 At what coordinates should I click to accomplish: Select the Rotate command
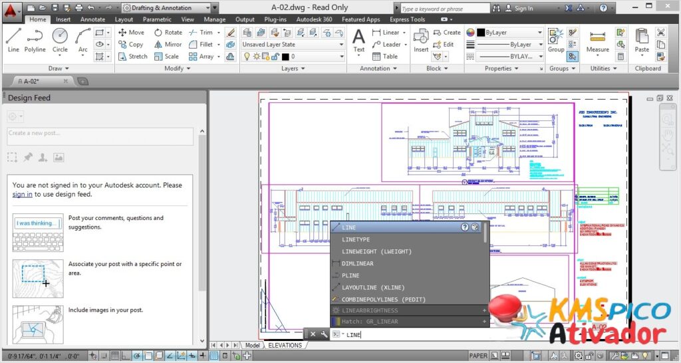[168, 32]
